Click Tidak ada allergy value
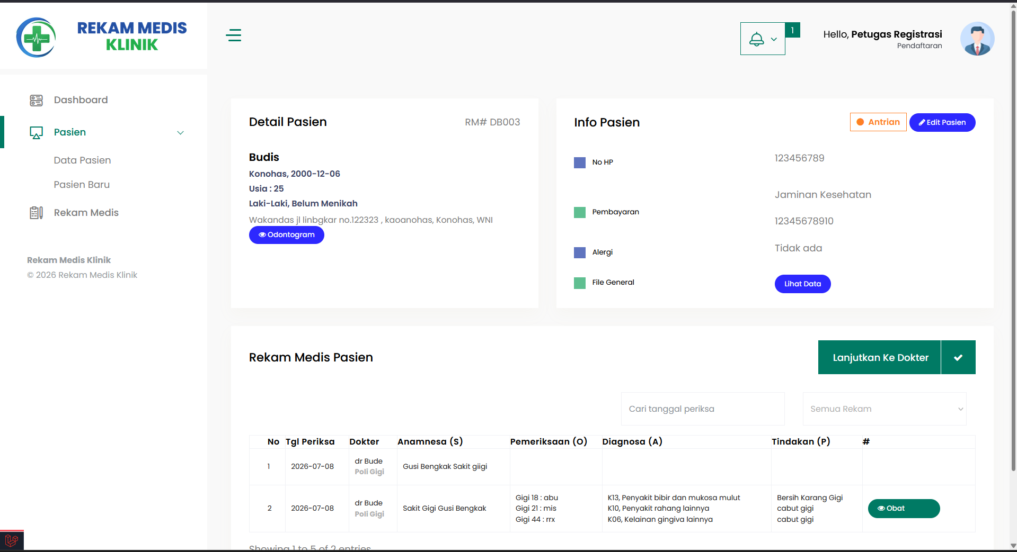Screen dimensions: 1017x552 798,248
